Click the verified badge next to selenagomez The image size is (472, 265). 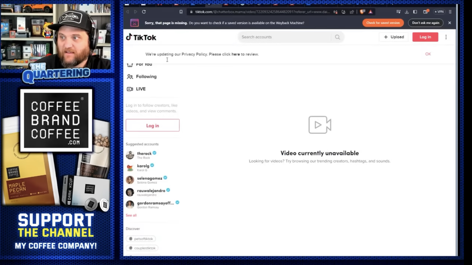[165, 178]
